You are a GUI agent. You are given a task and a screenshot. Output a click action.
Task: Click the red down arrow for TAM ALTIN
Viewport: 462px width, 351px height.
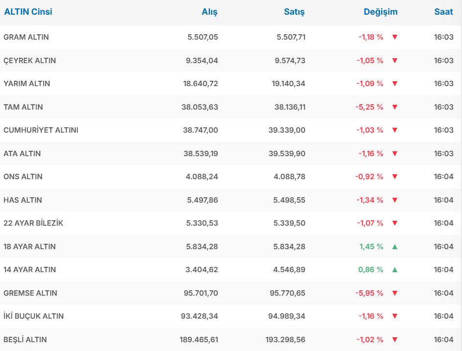point(394,107)
